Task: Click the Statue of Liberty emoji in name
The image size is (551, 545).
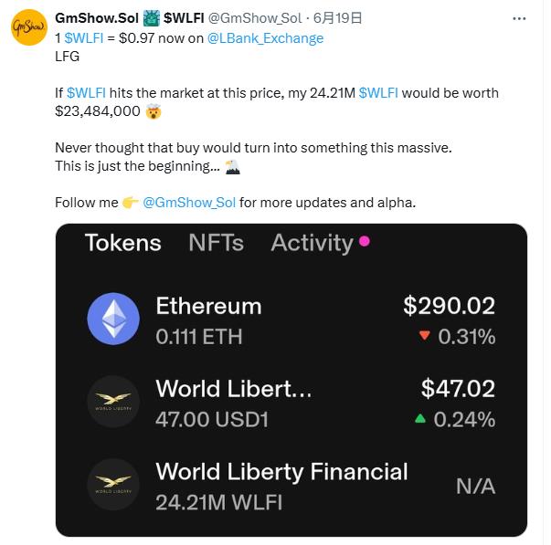Action: (152, 18)
